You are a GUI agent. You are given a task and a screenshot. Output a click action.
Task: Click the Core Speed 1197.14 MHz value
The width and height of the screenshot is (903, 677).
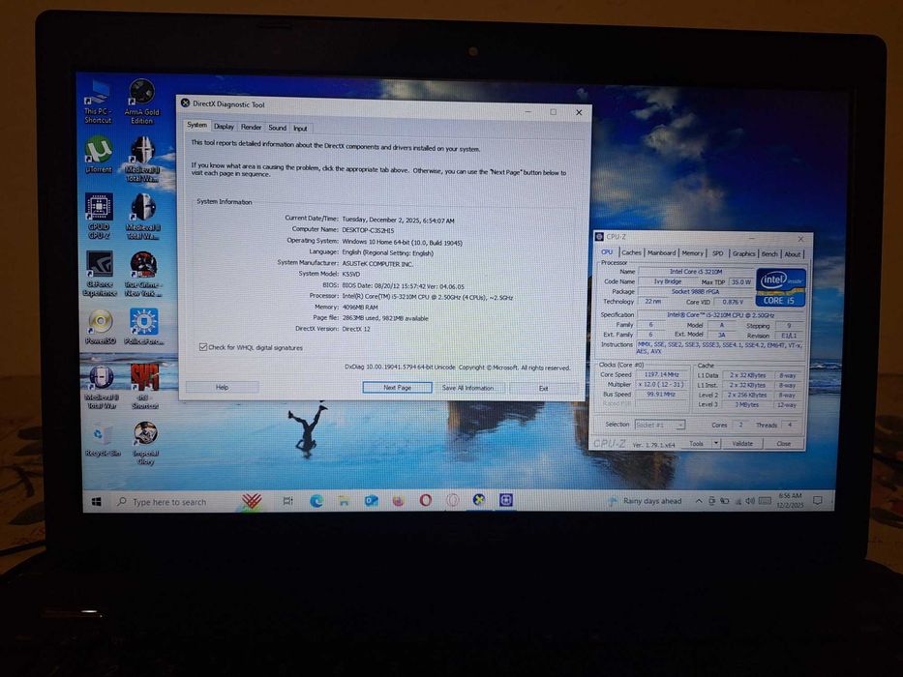click(x=661, y=374)
